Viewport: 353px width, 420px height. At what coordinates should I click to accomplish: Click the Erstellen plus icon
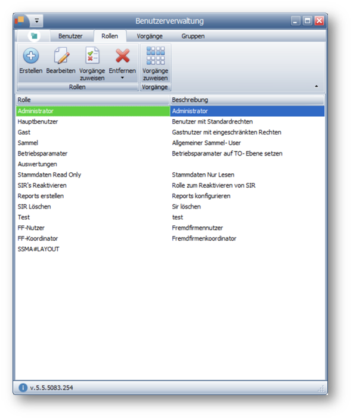pyautogui.click(x=31, y=56)
